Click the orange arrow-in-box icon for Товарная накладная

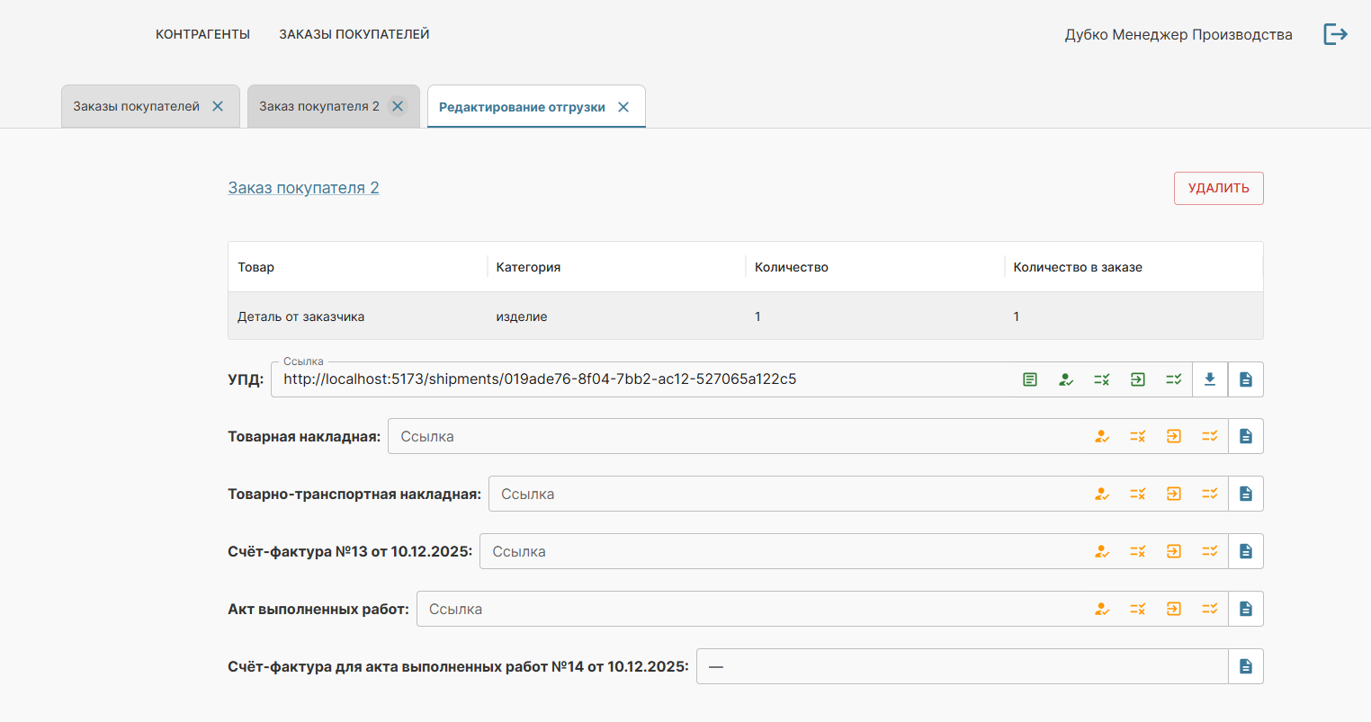point(1174,437)
